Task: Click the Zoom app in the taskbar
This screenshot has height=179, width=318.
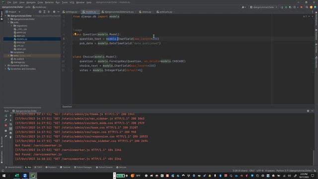Action: (x=25, y=176)
